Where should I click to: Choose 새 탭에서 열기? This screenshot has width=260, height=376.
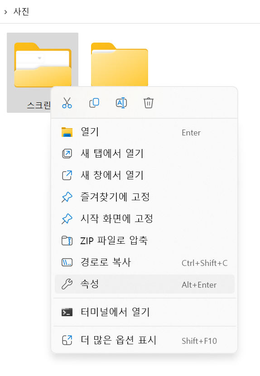[144, 154]
